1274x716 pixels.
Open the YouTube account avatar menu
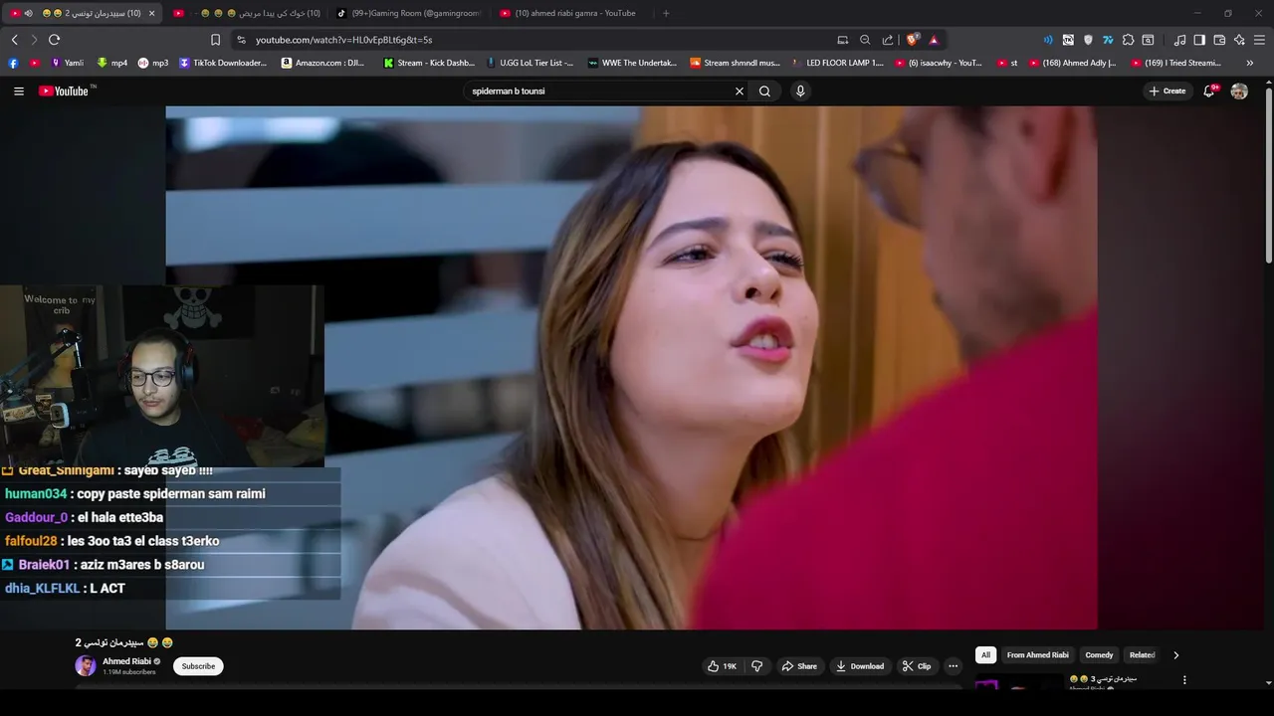pos(1239,90)
